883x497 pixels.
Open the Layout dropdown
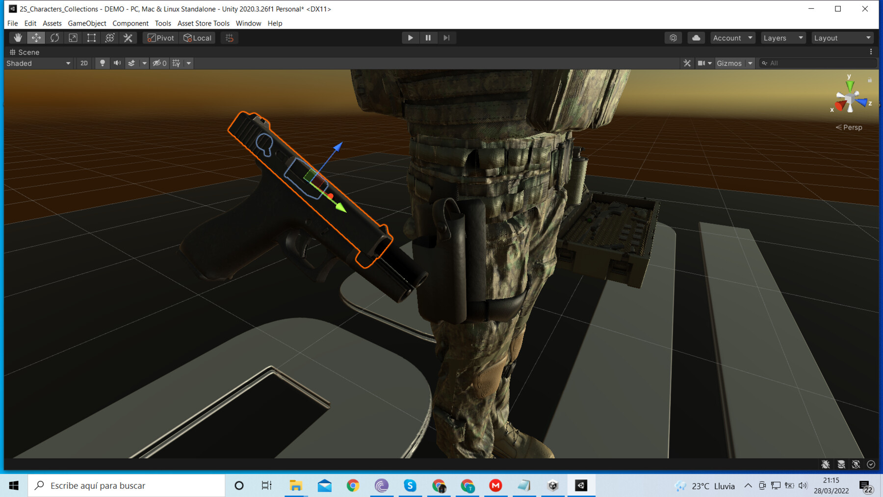(842, 38)
